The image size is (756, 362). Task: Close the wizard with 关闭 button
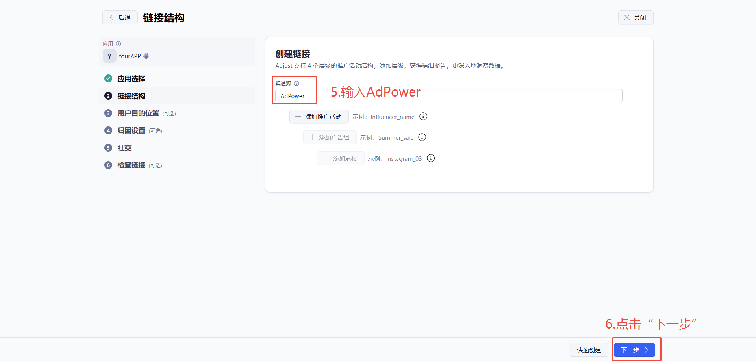coord(636,17)
